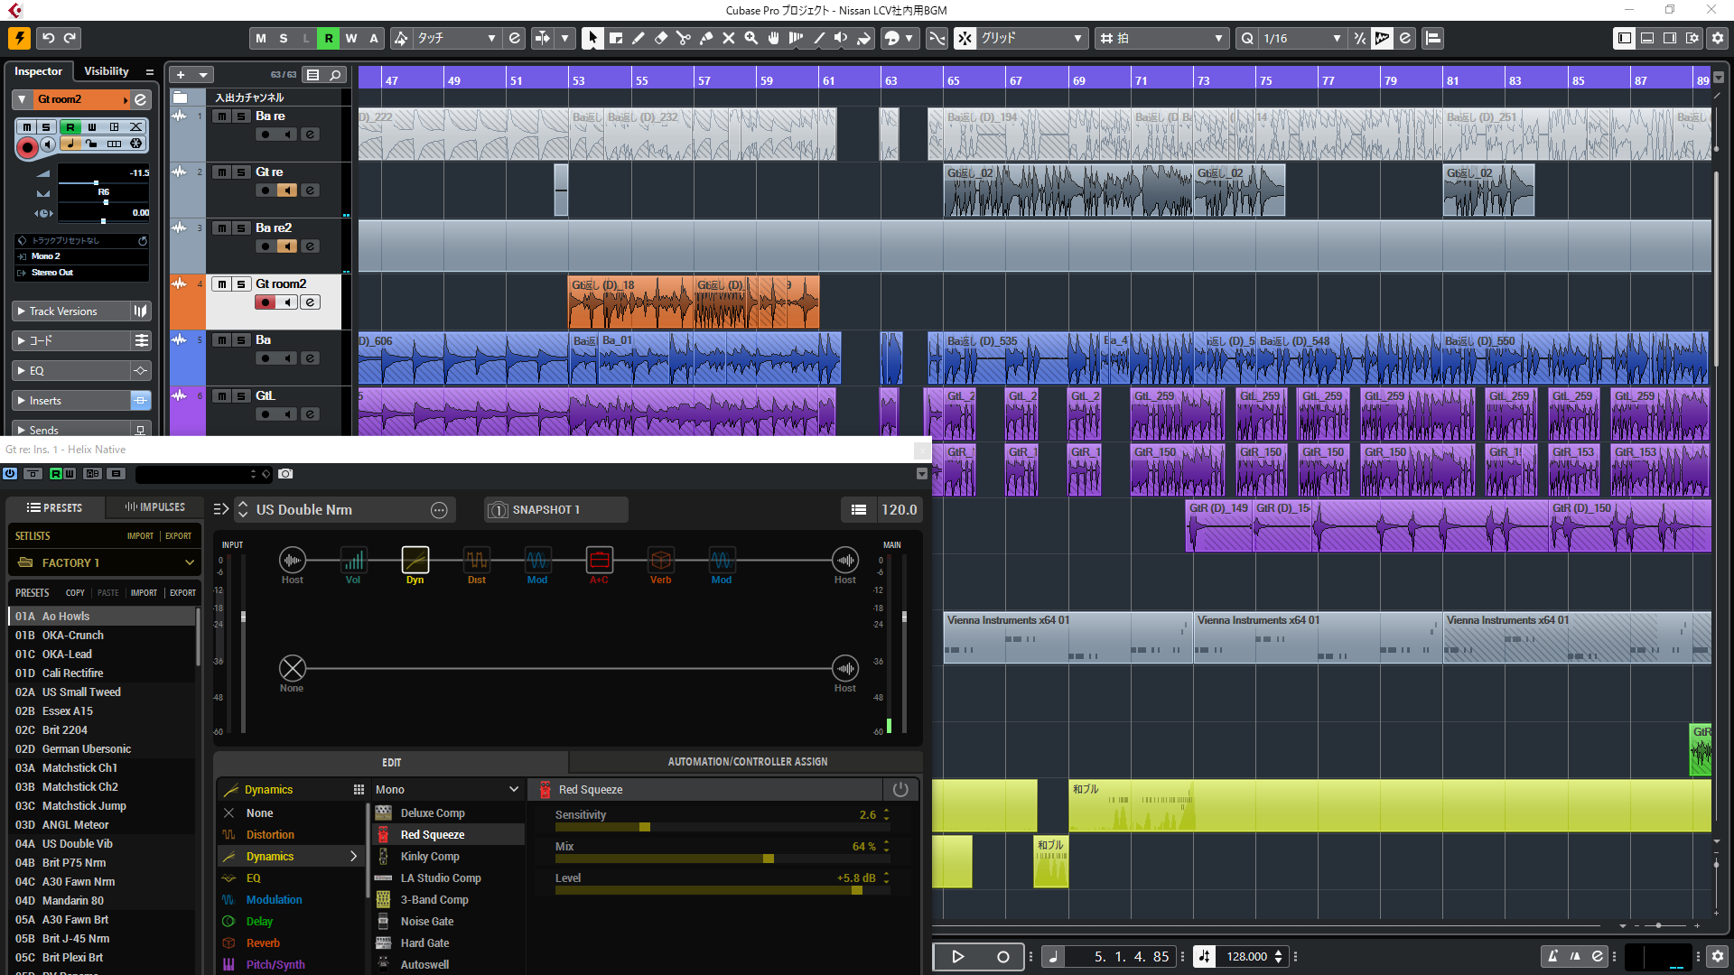1734x975 pixels.
Task: Select the US Small Tweed preset
Action: (81, 692)
